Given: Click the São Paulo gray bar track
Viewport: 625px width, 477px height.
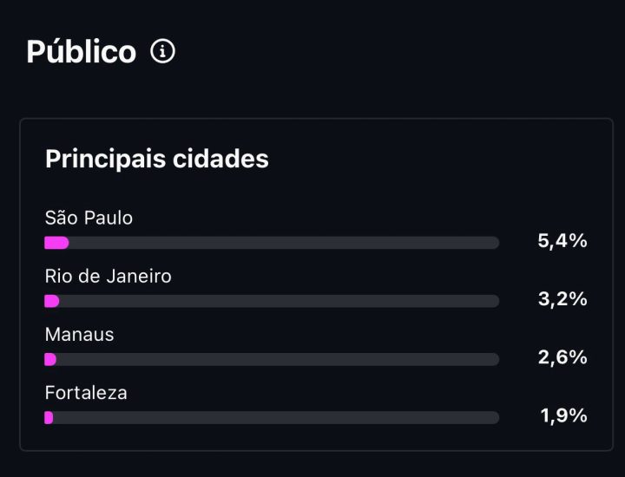Looking at the screenshot, I should [x=272, y=243].
